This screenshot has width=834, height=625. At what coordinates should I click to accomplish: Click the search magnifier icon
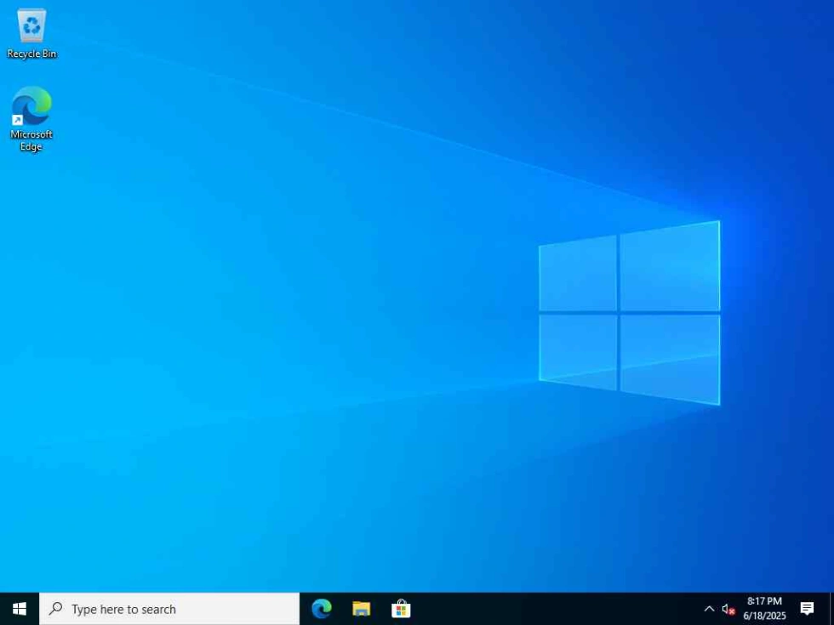click(x=55, y=608)
